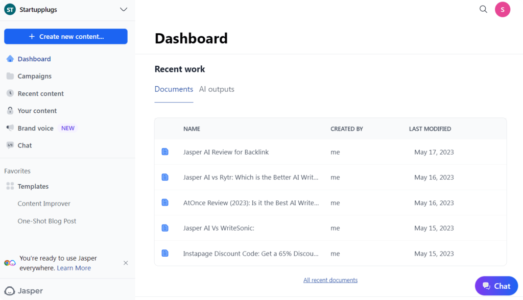
Task: Click the Dashboard home icon
Action: tap(10, 59)
